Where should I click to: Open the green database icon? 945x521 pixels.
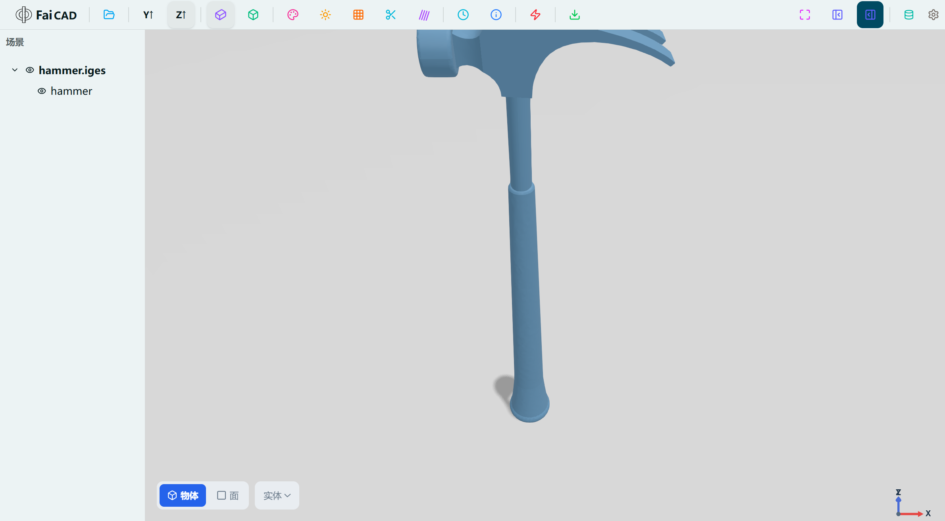pos(909,15)
